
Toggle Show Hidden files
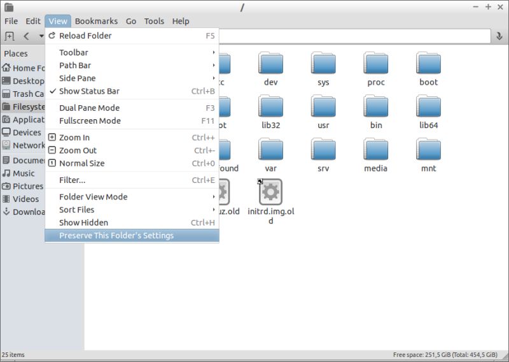(132, 222)
